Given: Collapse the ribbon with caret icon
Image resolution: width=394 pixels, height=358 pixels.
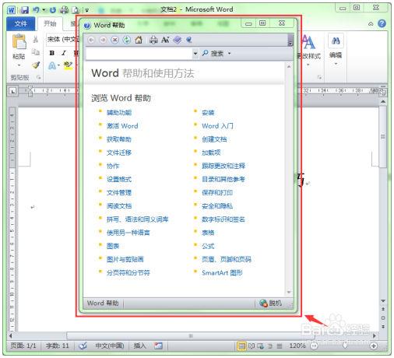Looking at the screenshot, I should click(x=371, y=24).
